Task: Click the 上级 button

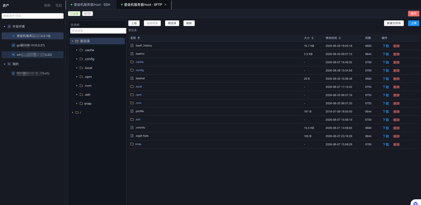Action: [134, 23]
